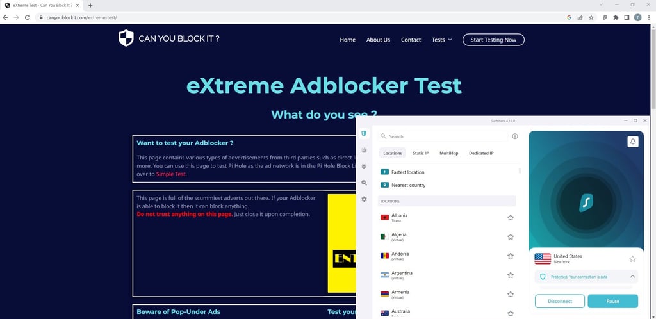
Task: Close the eXtreme Test browser tab
Action: (77, 5)
